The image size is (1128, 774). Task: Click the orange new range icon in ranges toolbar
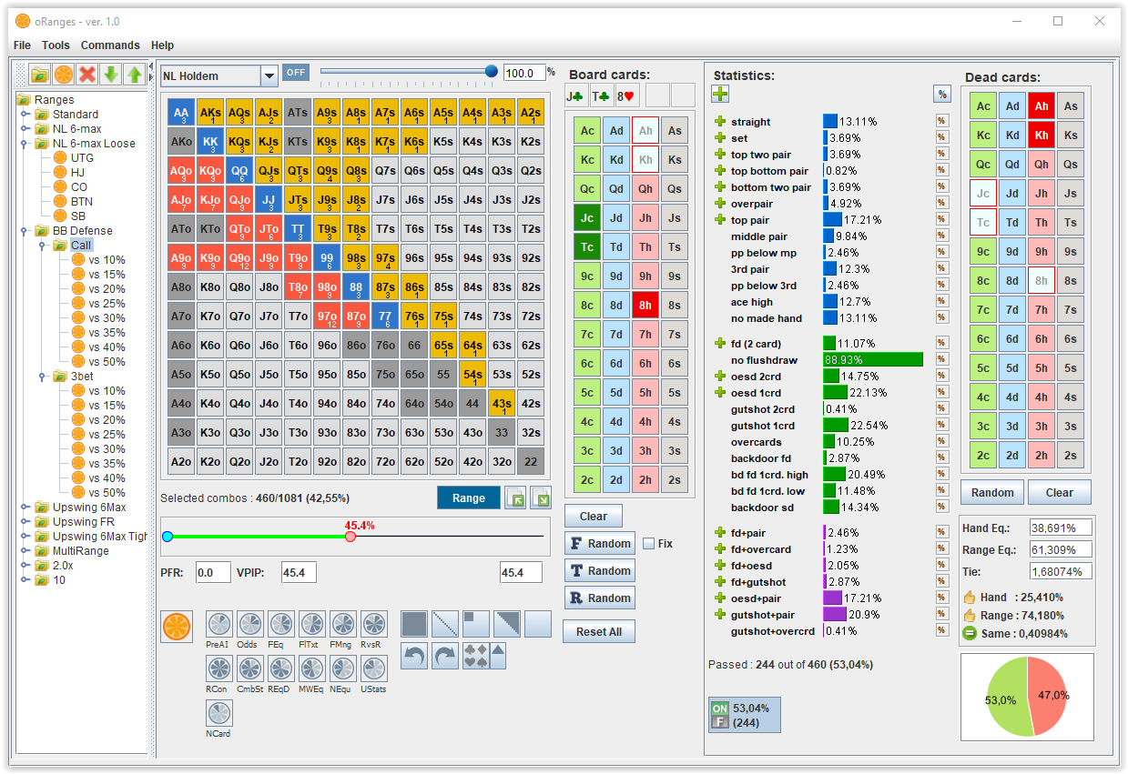(x=64, y=75)
